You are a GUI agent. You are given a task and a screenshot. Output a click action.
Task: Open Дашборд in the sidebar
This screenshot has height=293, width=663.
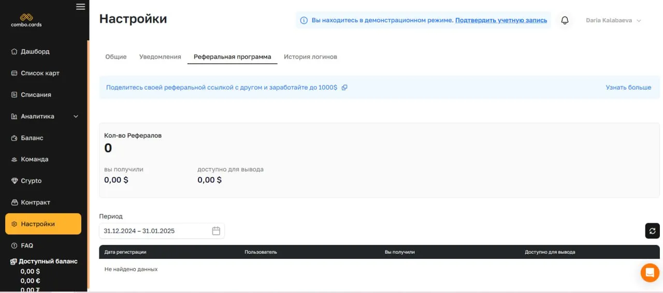pos(35,52)
